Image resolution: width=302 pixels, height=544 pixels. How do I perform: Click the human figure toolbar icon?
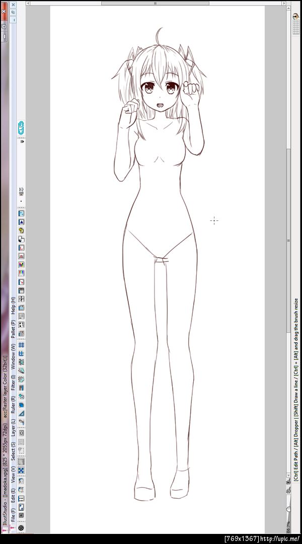(x=21, y=299)
